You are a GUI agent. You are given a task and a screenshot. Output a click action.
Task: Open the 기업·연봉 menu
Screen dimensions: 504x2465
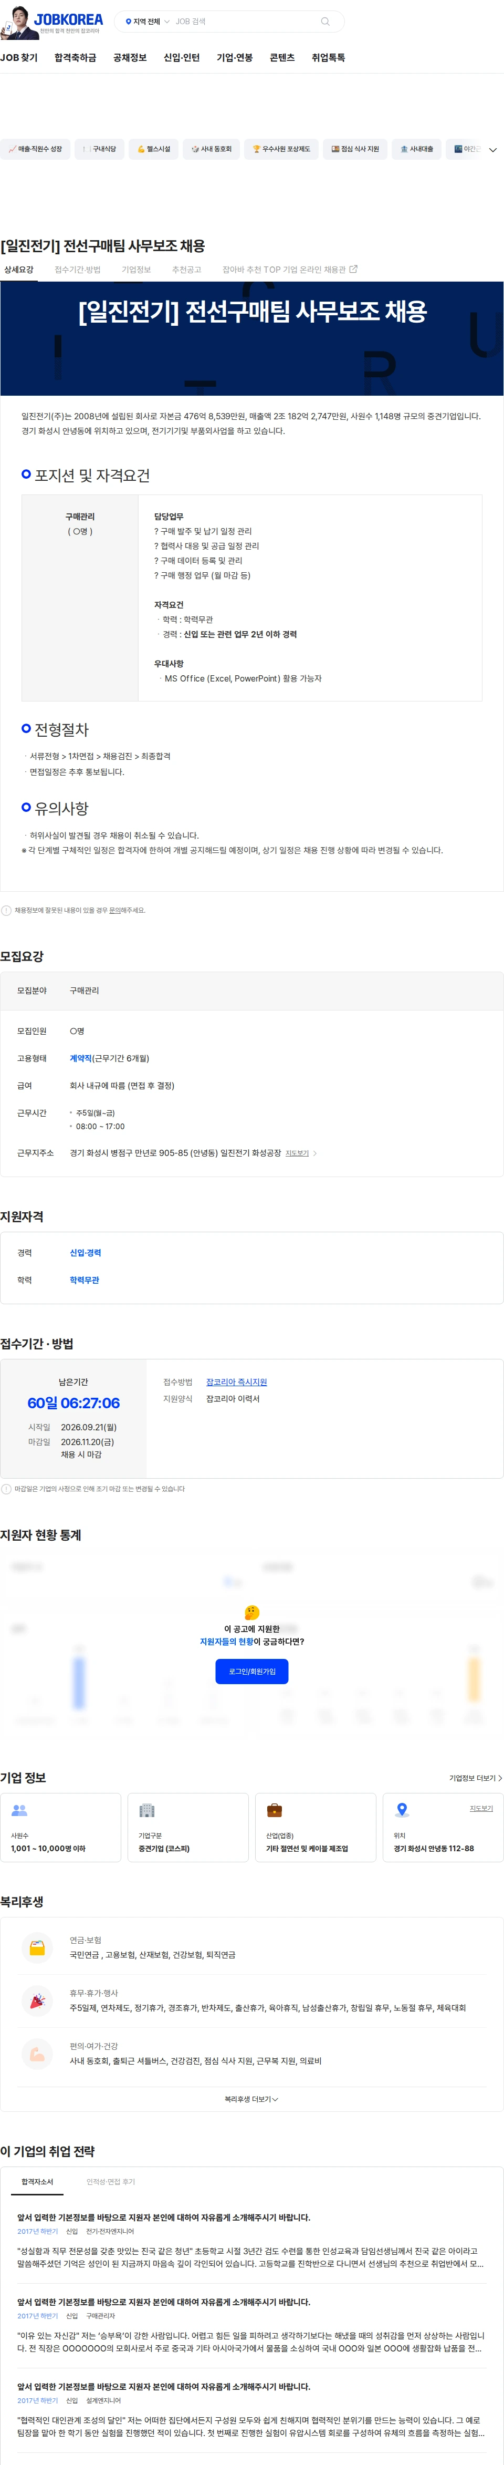[235, 57]
